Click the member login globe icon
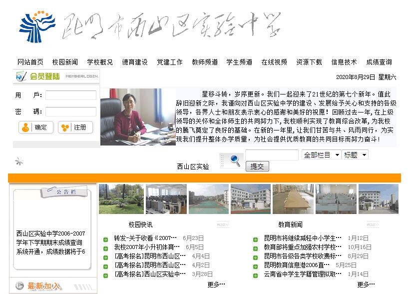This screenshot has height=294, width=413. coord(21,76)
